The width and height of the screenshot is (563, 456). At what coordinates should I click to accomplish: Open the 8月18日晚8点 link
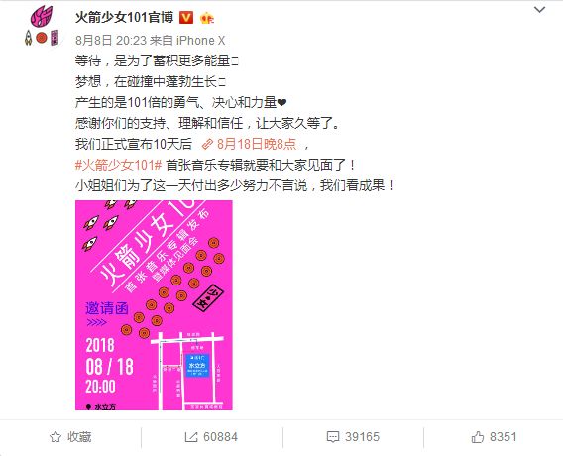click(249, 144)
